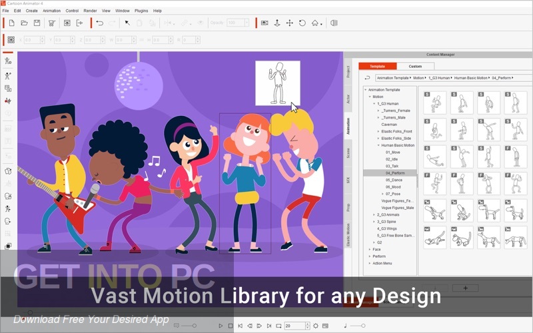Expand the _Turners_Female folder
The height and width of the screenshot is (333, 533).
click(378, 111)
